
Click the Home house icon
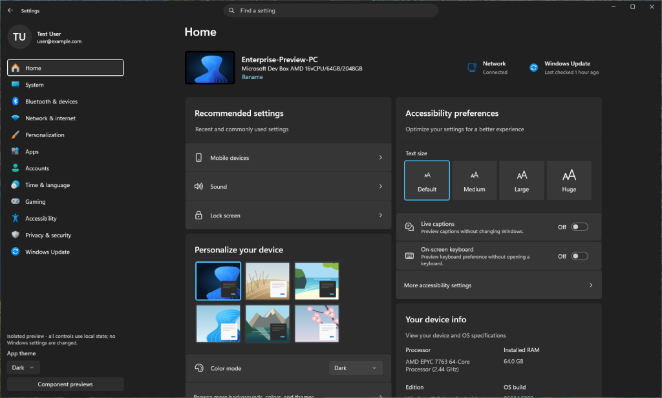16,67
